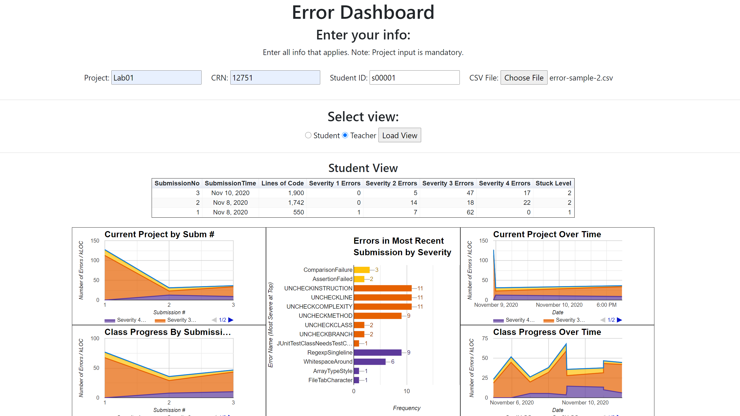Click the UNCHECKBRANCH bar
The image size is (740, 416).
(x=359, y=334)
